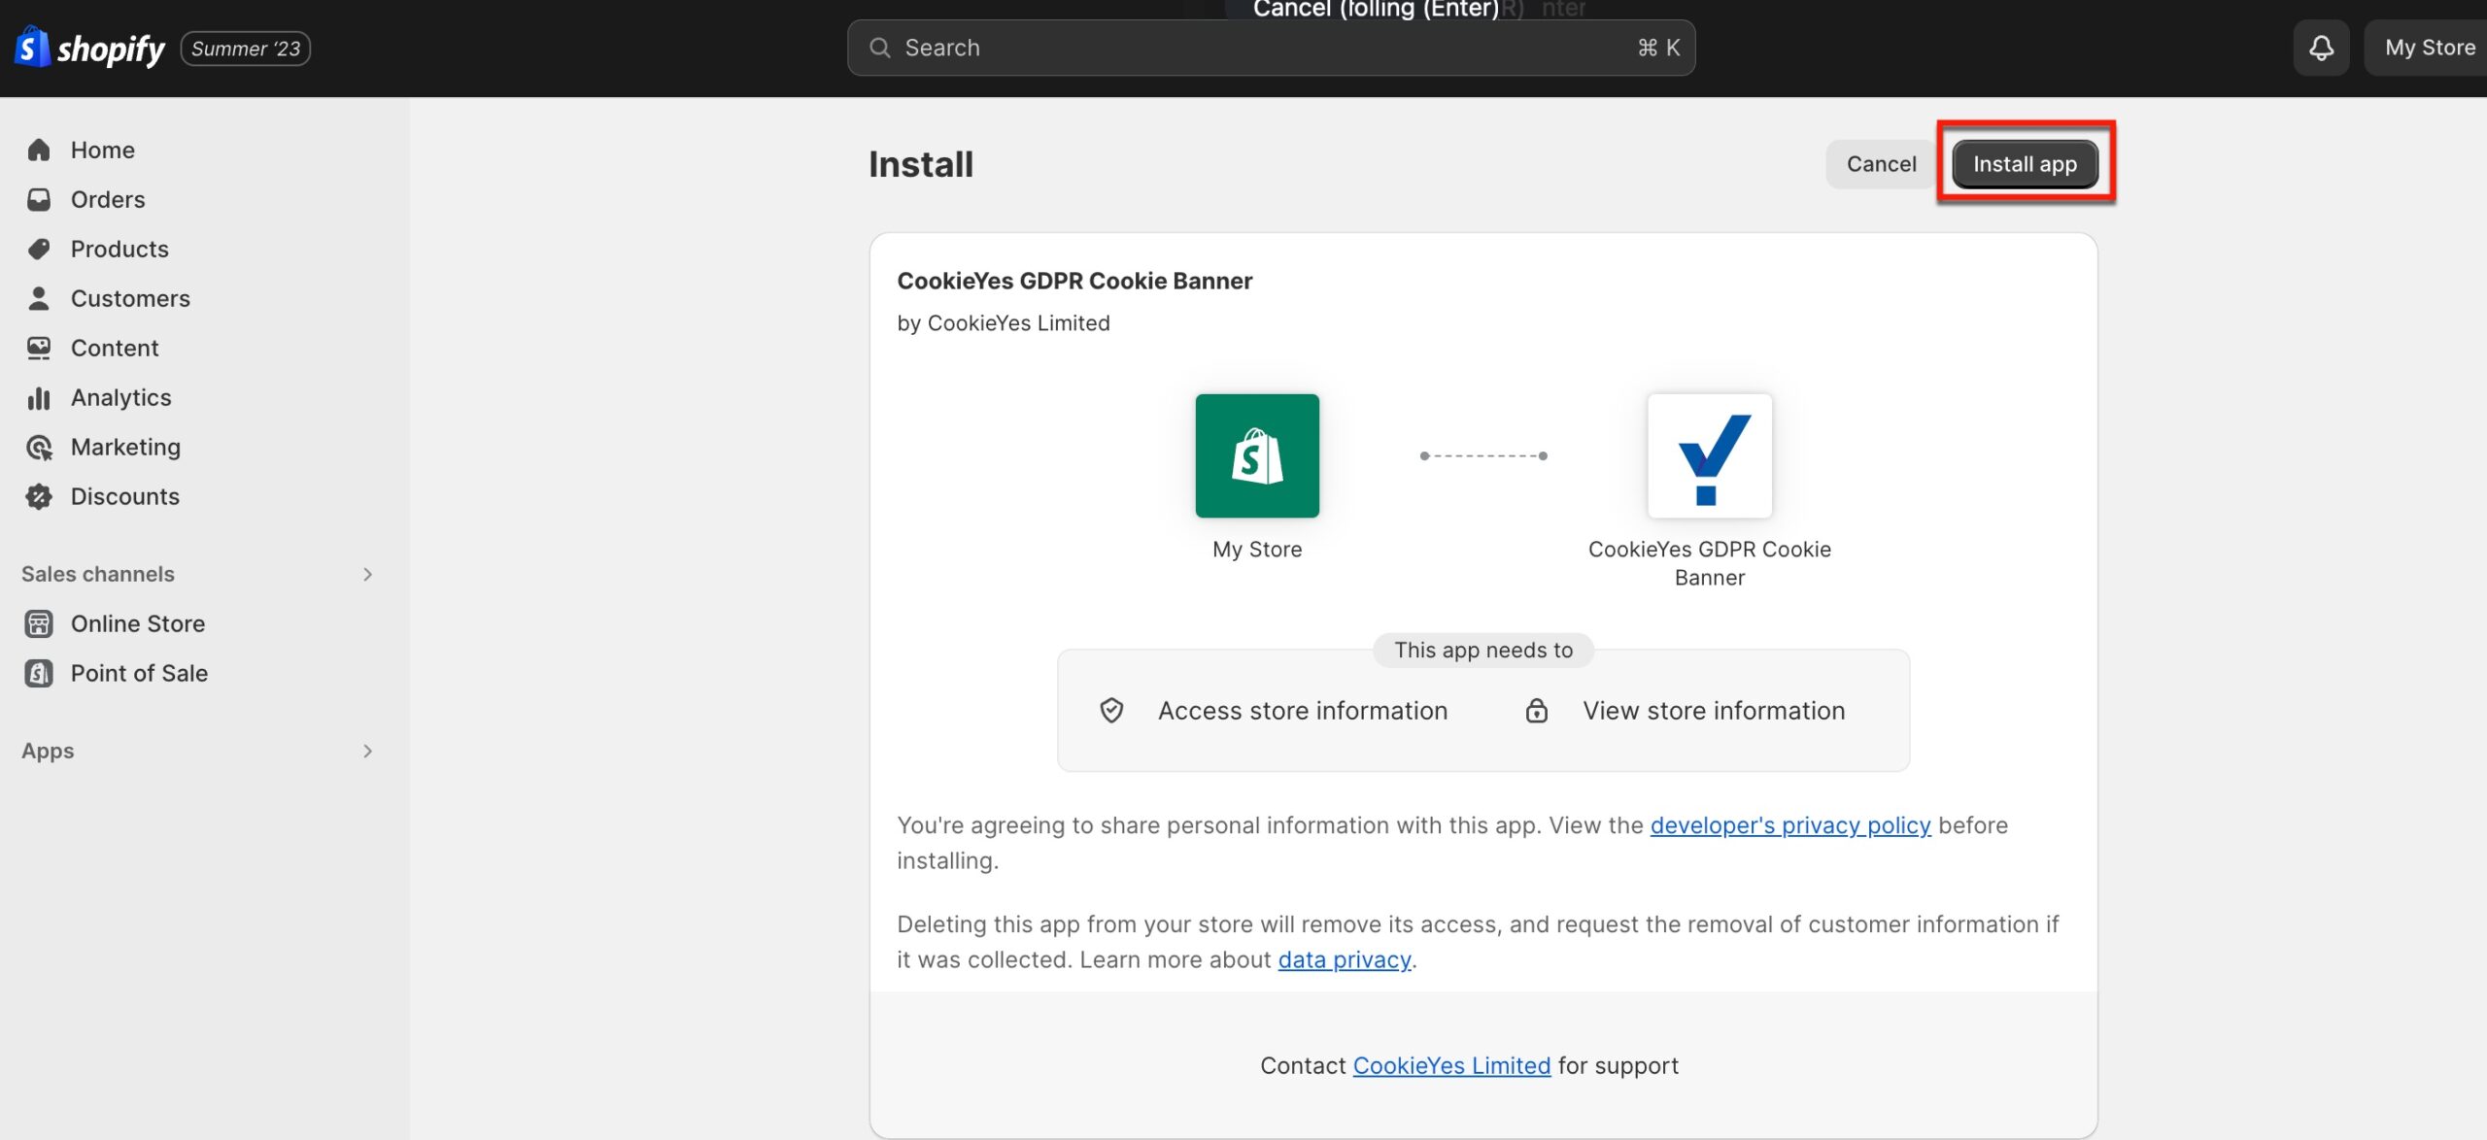Click the Install app button
The image size is (2487, 1140).
coord(2025,163)
